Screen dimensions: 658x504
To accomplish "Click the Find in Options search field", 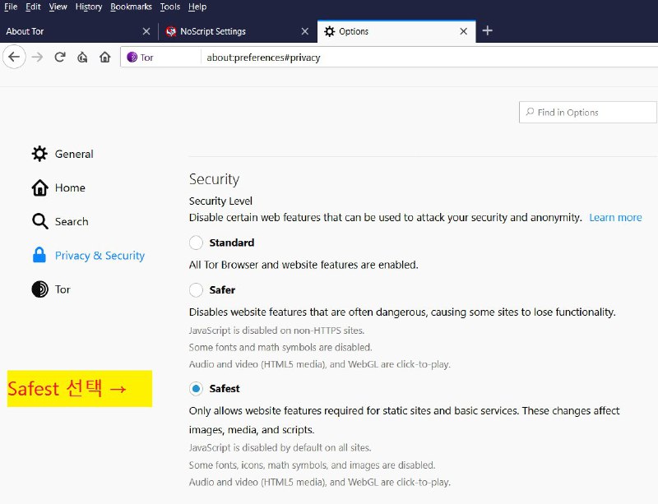I will 588,112.
